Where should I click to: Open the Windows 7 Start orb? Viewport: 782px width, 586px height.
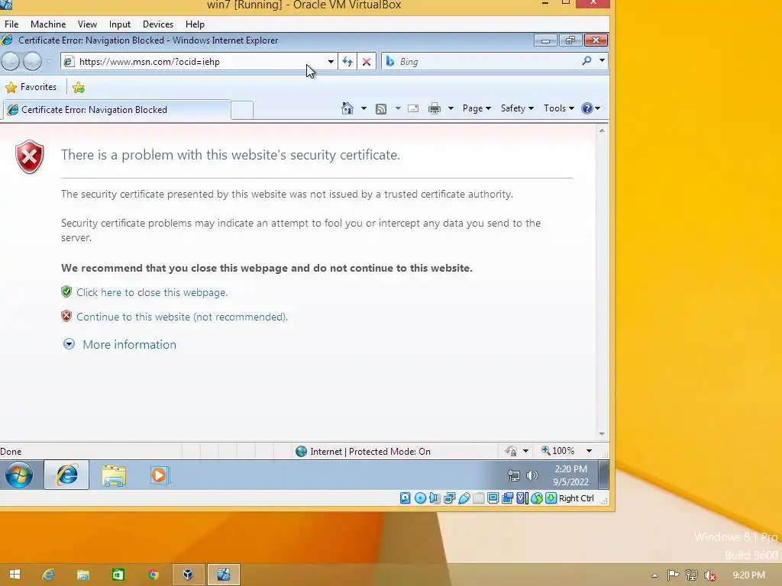tap(19, 475)
